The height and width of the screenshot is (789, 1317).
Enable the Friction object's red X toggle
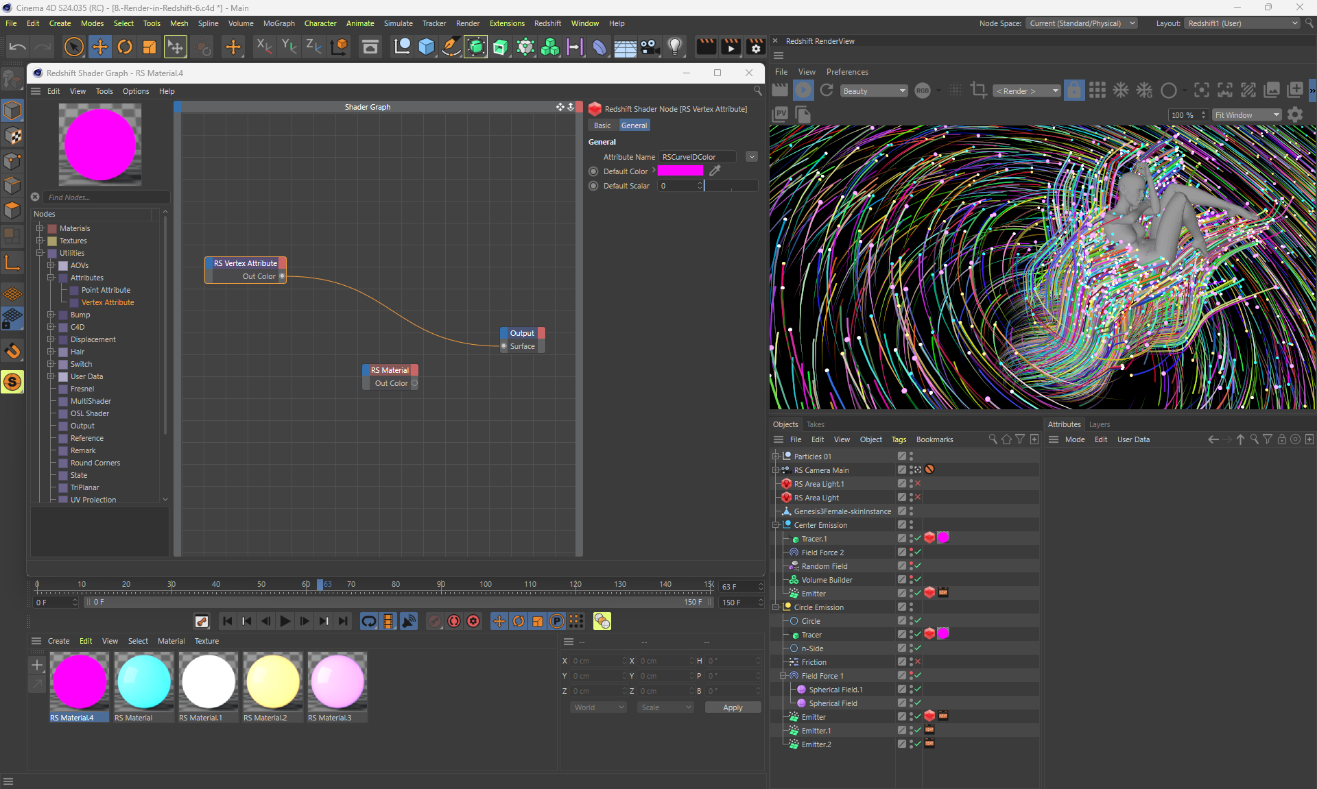click(918, 662)
